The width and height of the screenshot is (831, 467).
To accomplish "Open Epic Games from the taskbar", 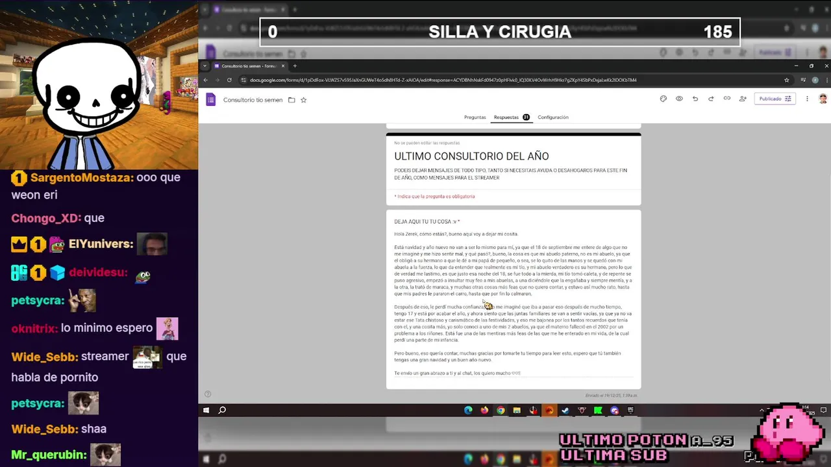I will click(x=630, y=410).
